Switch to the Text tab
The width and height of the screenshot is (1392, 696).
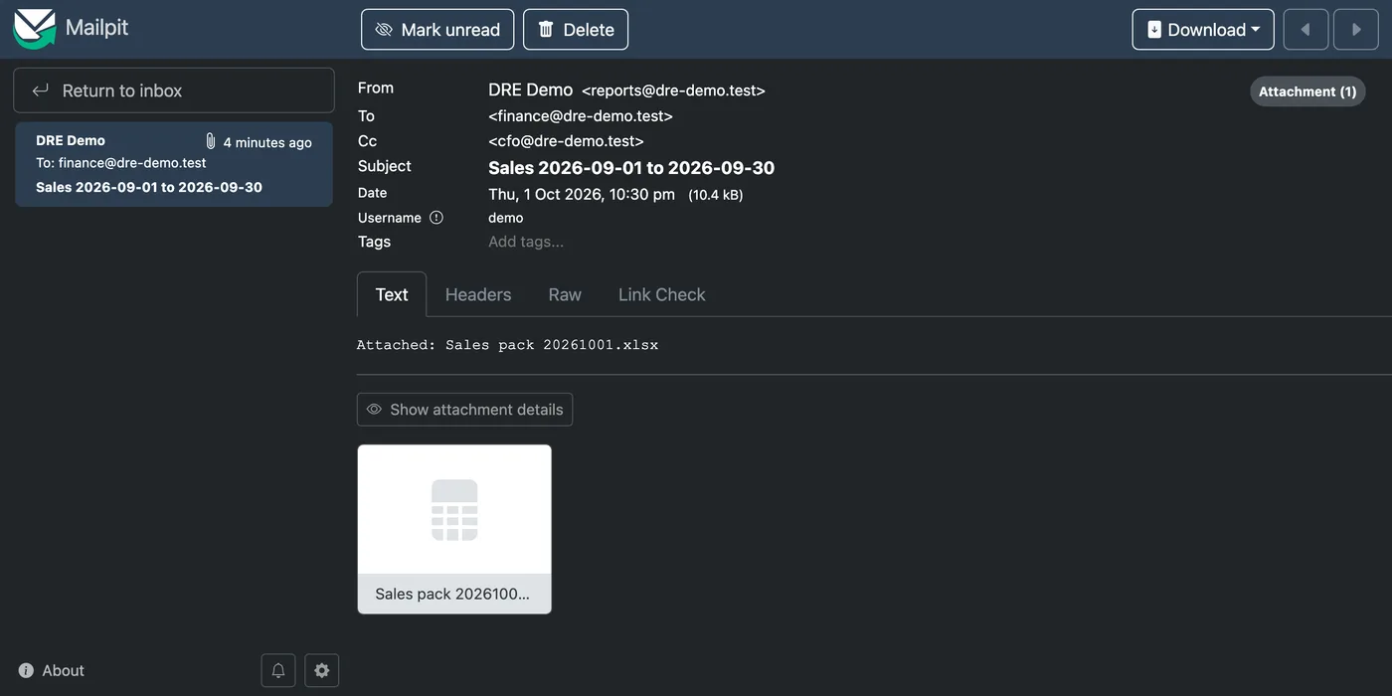392,294
